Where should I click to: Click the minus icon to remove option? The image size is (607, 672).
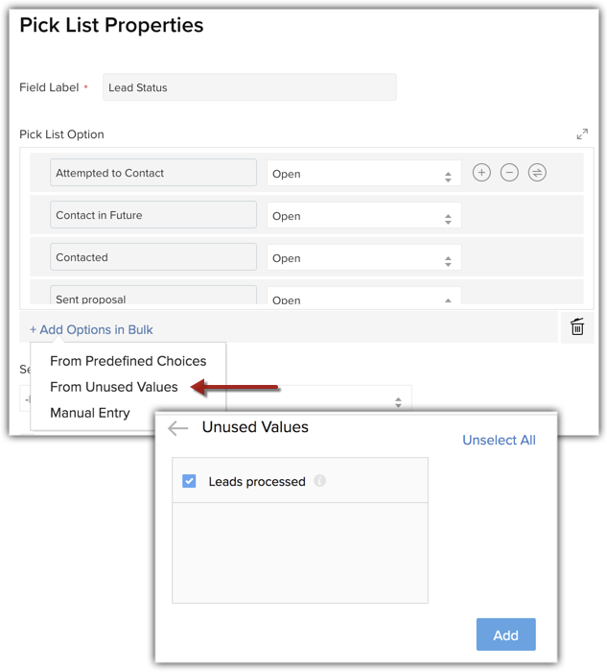pos(509,173)
